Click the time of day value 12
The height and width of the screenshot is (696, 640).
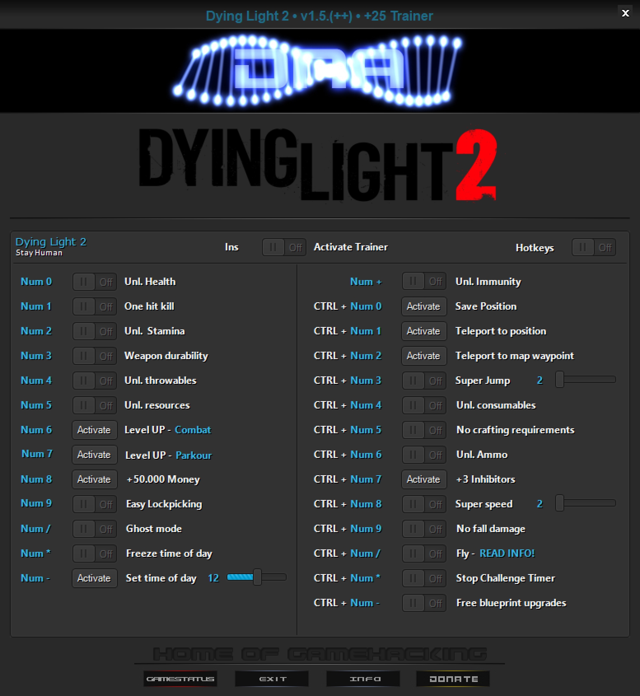coord(213,578)
